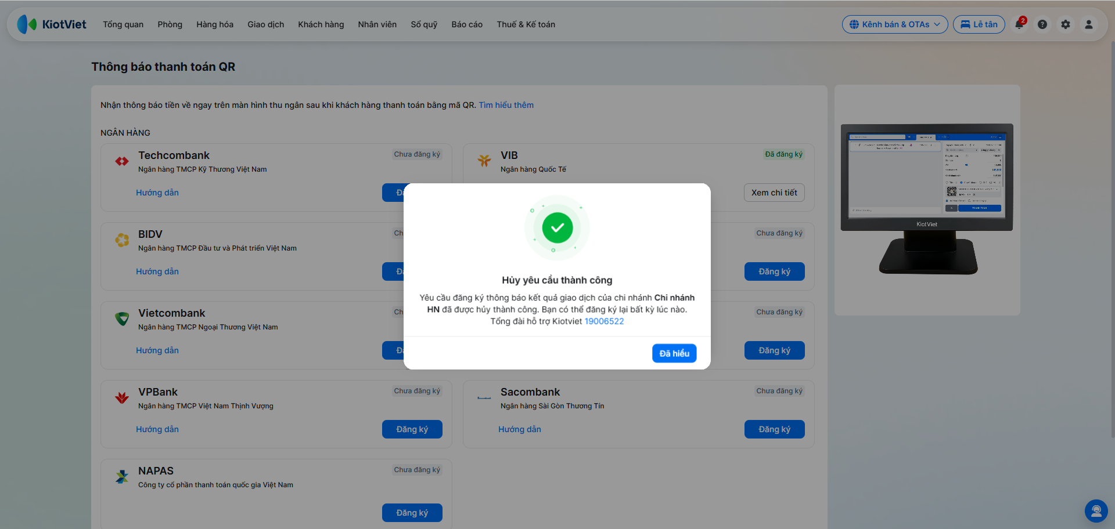Click Xem chi tiết for VIB
The width and height of the screenshot is (1115, 529).
(774, 193)
